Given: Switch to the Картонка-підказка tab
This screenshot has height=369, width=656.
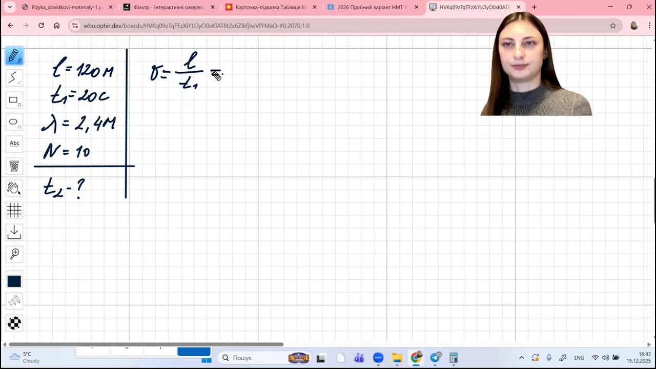Looking at the screenshot, I should [271, 7].
